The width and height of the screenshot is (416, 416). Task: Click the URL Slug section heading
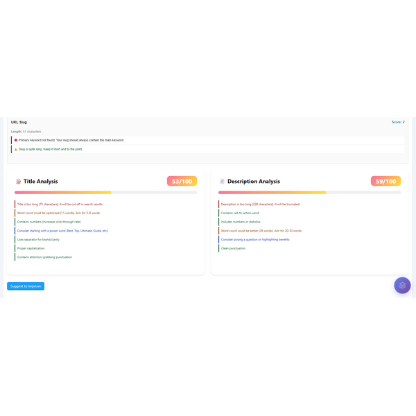(x=19, y=122)
